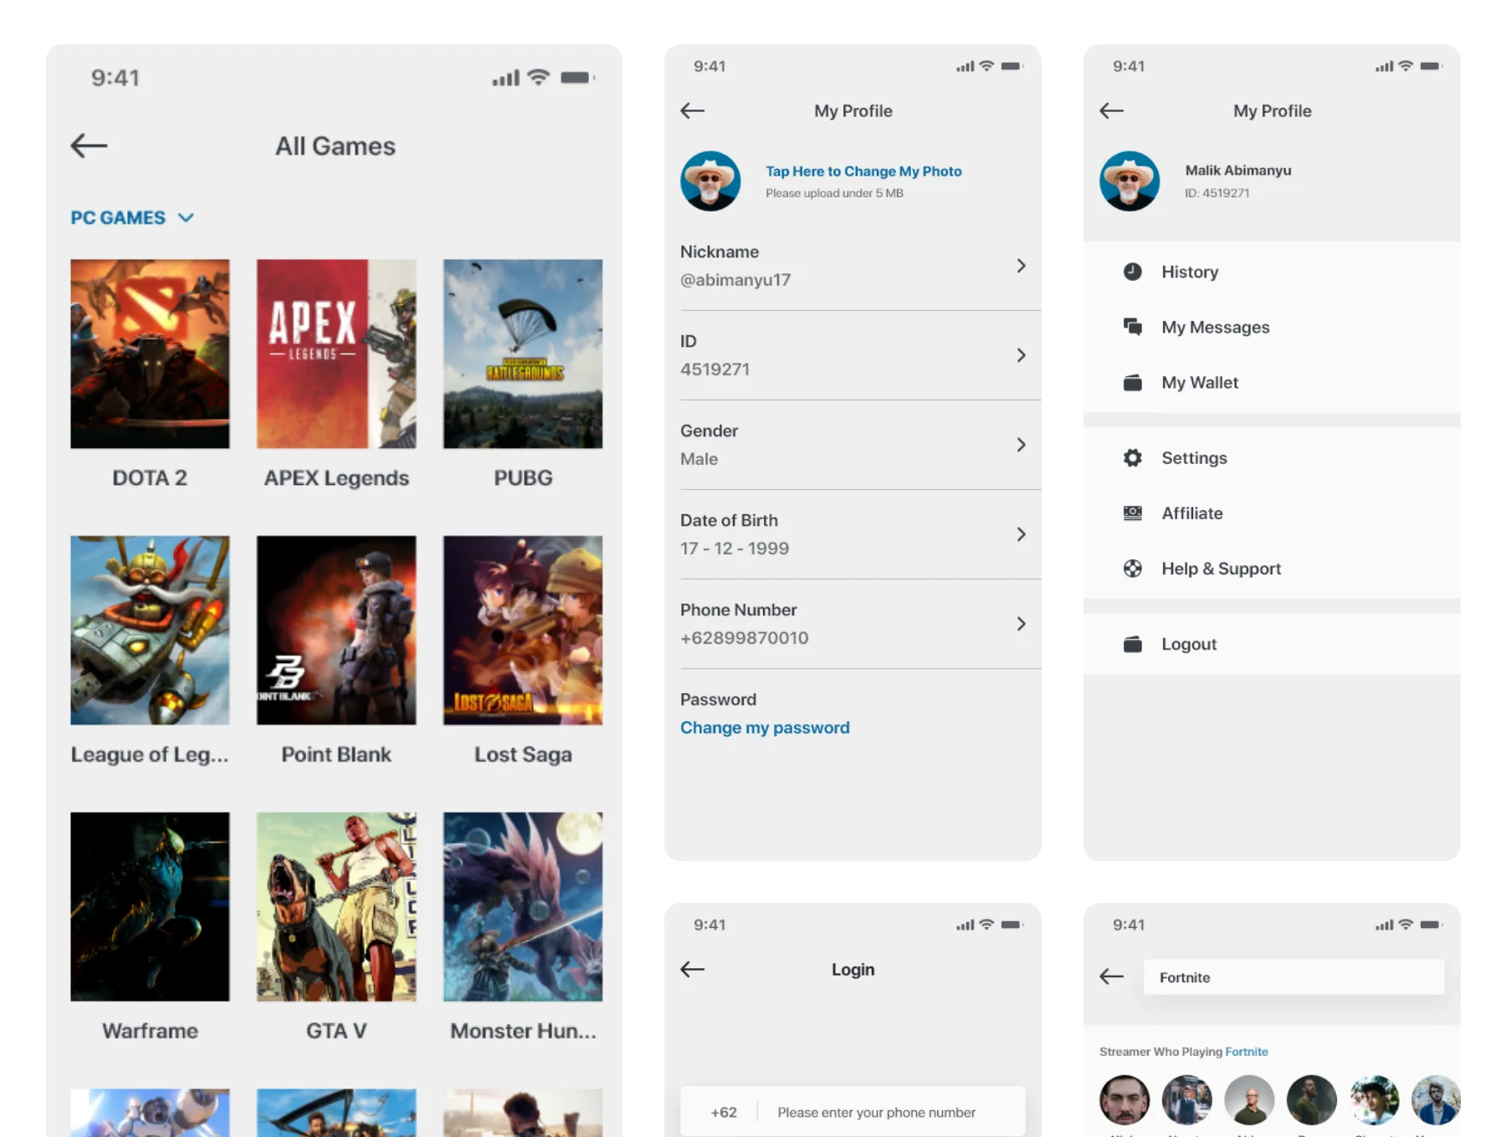Screen dimensions: 1506x1137
Task: Select the Lost Saga cover art
Action: pyautogui.click(x=523, y=630)
